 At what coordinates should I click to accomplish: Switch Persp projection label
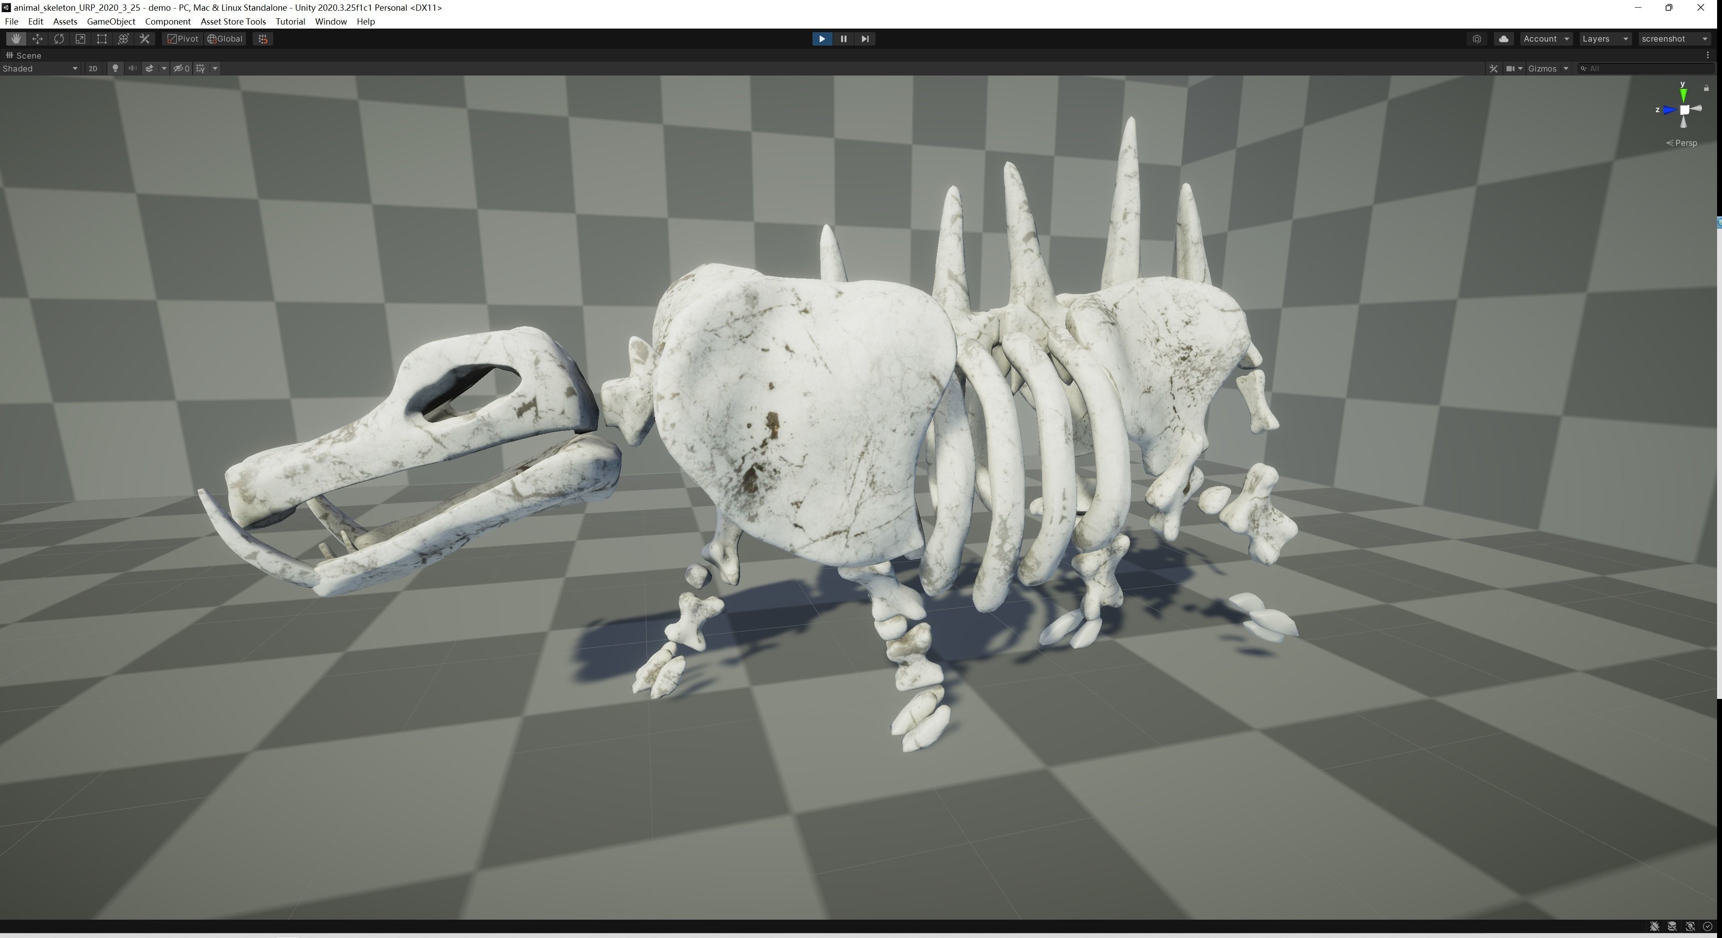click(1682, 142)
